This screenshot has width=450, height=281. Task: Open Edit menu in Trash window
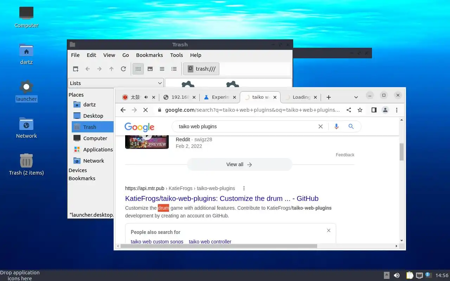91,55
